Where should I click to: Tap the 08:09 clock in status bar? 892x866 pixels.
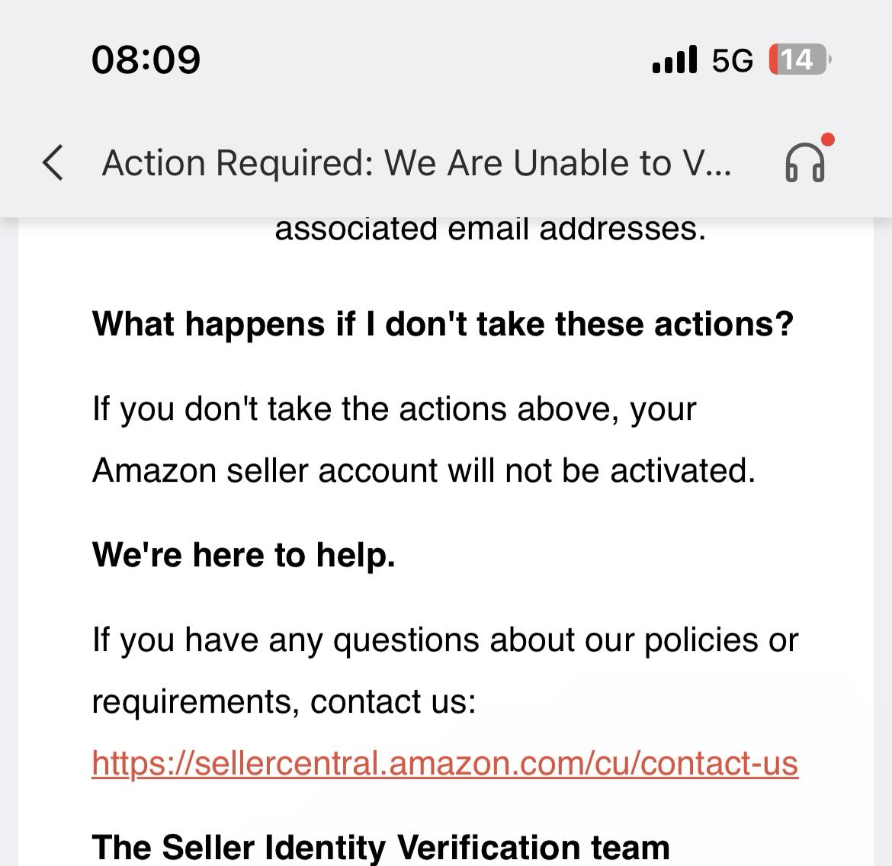[x=146, y=59]
